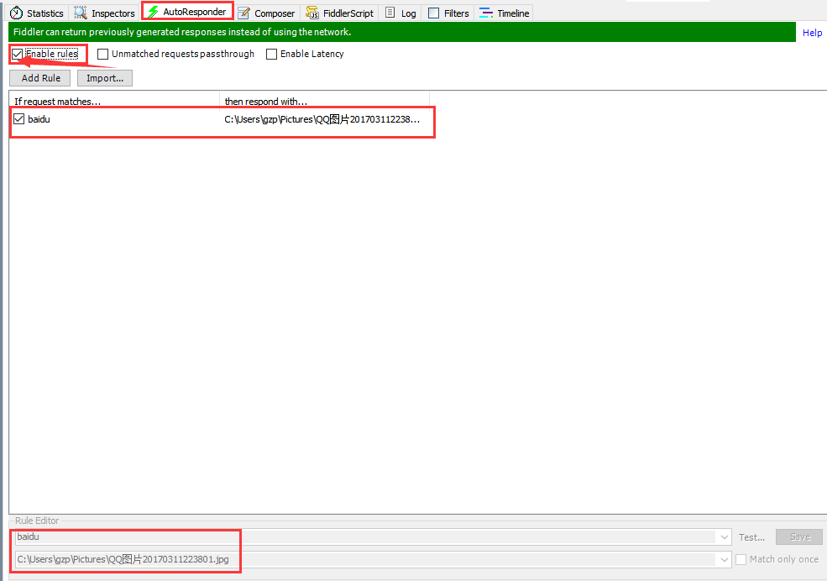The image size is (827, 581).
Task: Expand the baidu match pattern dropdown
Action: [725, 537]
